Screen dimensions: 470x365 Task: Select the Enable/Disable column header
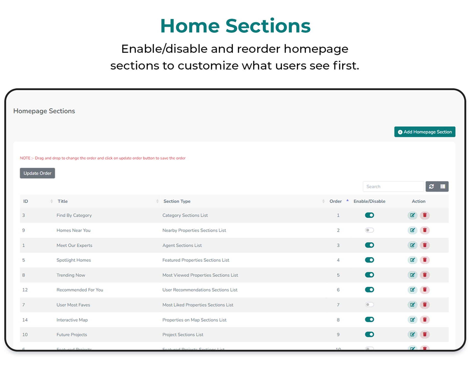[x=369, y=201]
